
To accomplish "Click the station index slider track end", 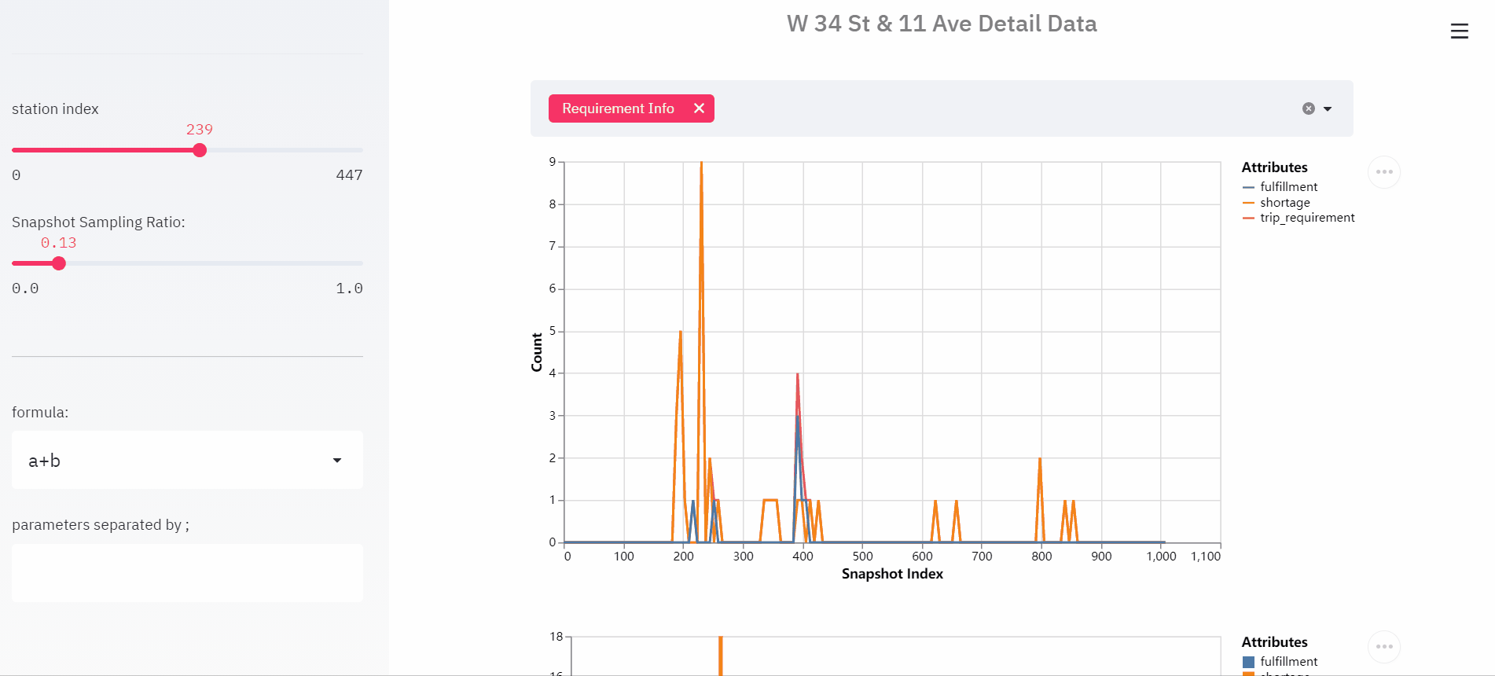I will [x=361, y=150].
